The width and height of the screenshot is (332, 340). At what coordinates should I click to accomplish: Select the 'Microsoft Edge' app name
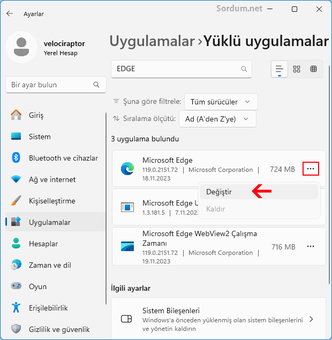pos(168,160)
